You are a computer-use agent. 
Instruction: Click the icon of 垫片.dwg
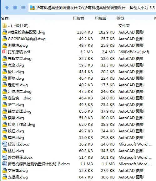click(x=5, y=72)
